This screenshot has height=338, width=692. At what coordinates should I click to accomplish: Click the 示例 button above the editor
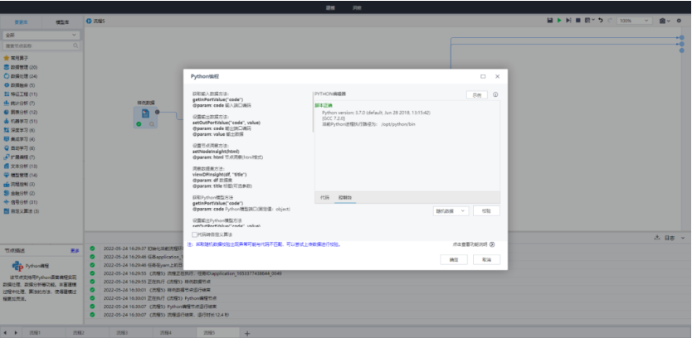coord(476,94)
